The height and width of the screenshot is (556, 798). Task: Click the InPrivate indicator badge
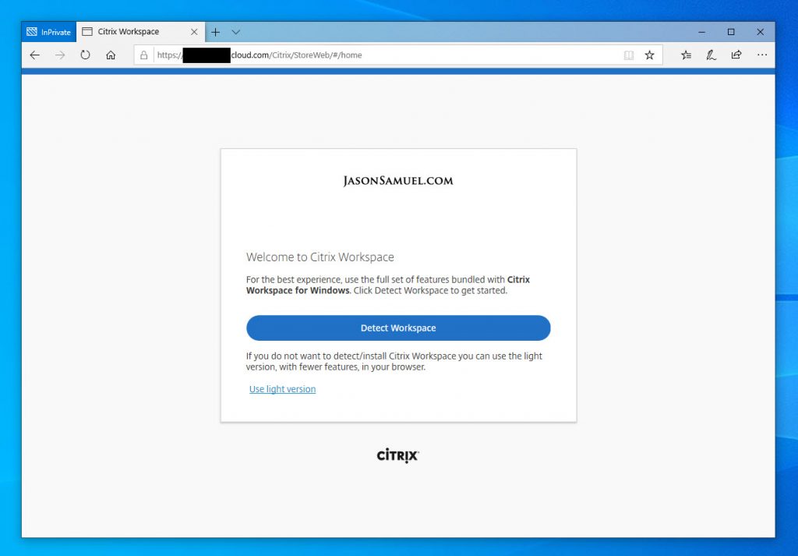pos(48,32)
